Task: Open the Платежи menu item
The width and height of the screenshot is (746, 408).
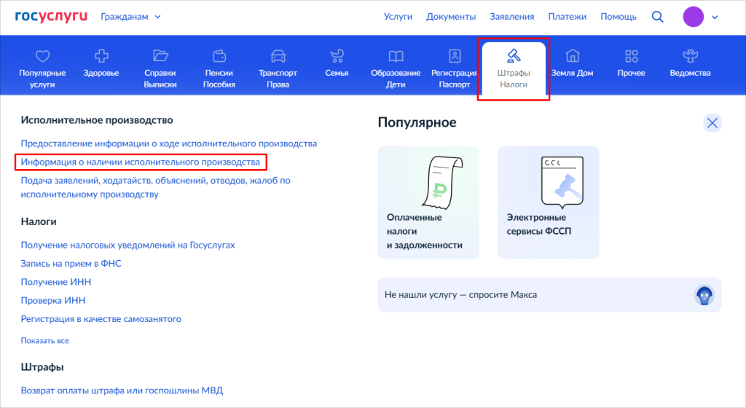Action: pos(567,17)
